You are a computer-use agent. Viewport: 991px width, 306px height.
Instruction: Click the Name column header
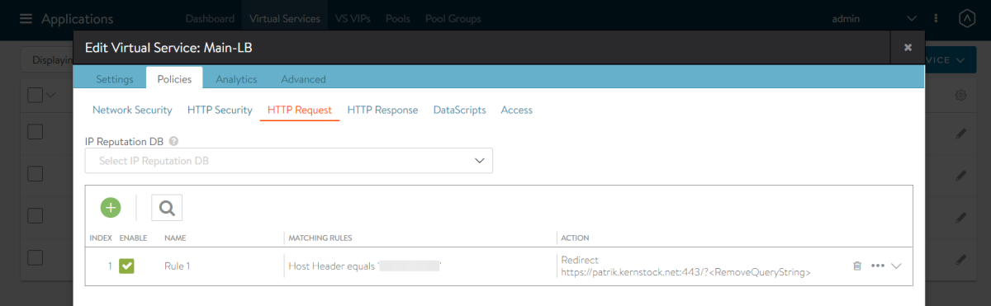(174, 238)
